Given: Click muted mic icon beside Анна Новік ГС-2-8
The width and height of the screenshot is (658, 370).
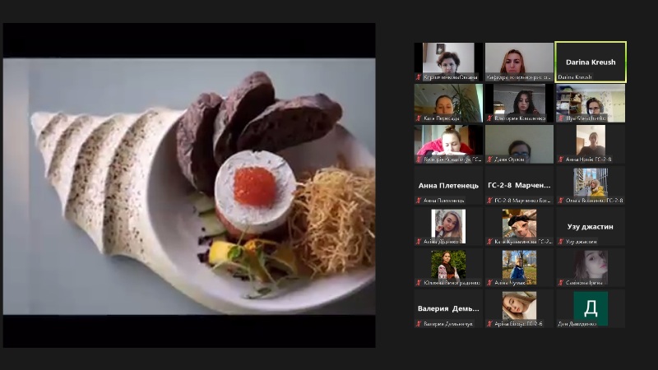Looking at the screenshot, I should point(561,160).
